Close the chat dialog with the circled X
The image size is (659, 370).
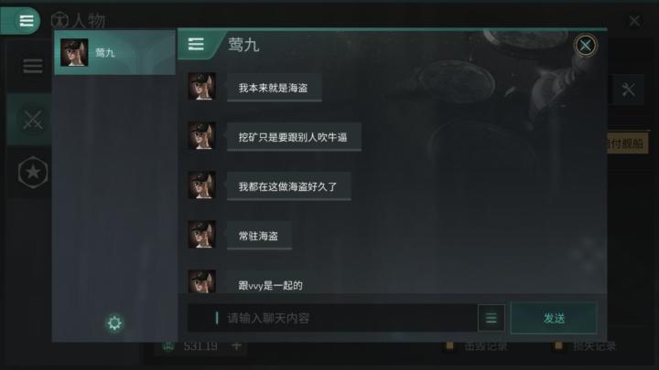coord(586,46)
